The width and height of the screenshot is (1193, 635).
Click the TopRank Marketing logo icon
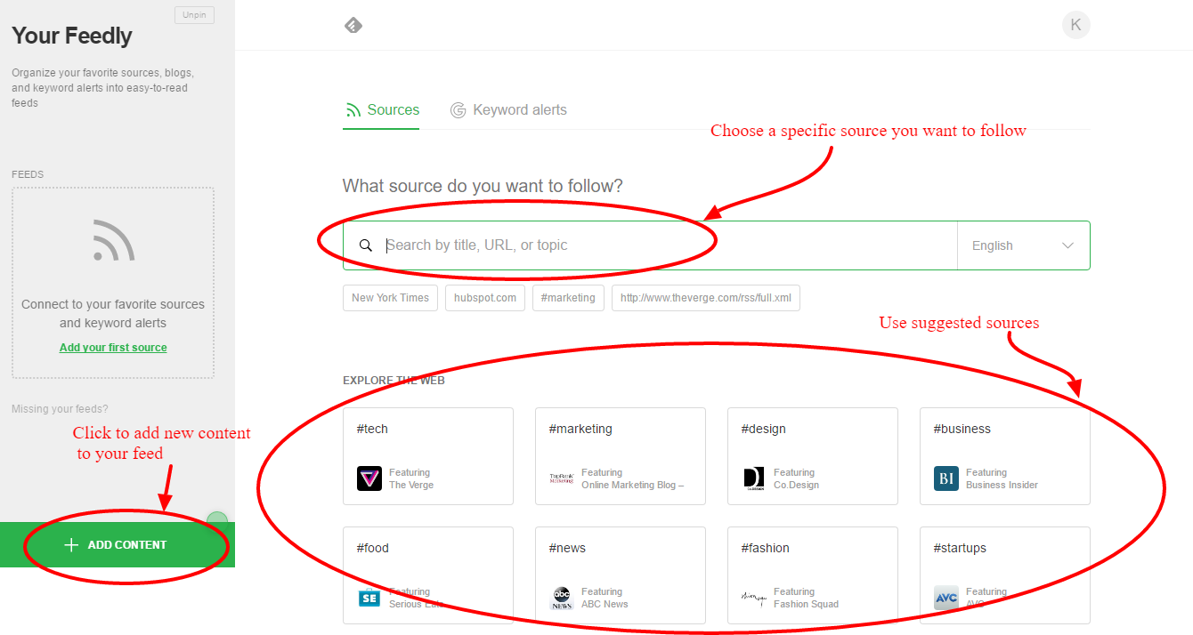coord(562,478)
